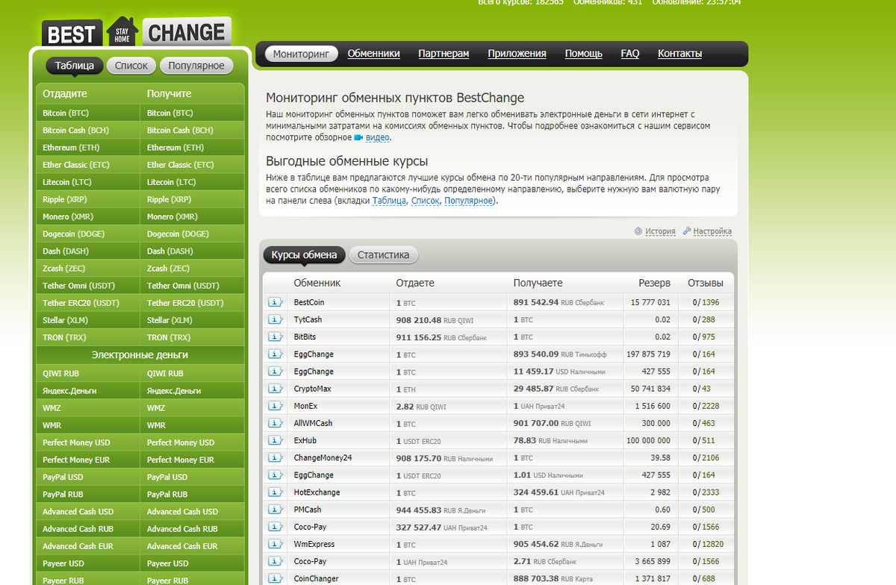Screen dimensions: 896x585
Task: Click the info icon beside ExHub
Action: (x=276, y=440)
